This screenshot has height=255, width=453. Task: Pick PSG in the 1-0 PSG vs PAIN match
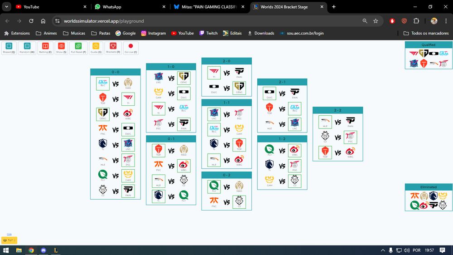pos(159,124)
